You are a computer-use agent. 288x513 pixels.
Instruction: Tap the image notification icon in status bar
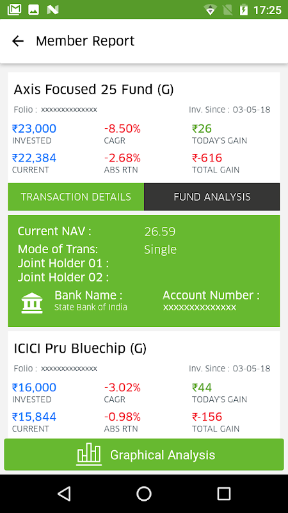pyautogui.click(x=34, y=10)
